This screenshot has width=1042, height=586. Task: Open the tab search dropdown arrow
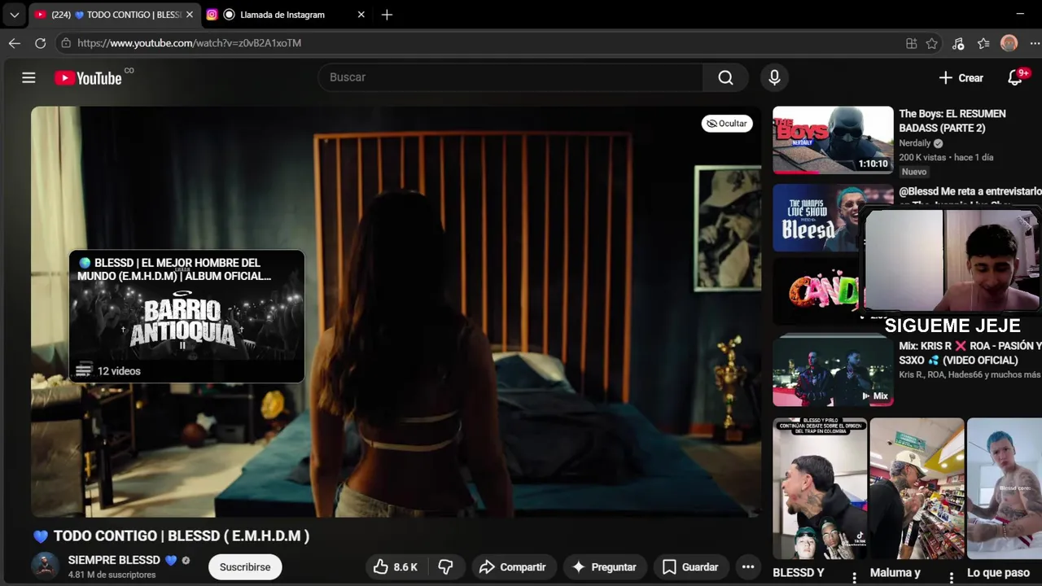tap(14, 15)
